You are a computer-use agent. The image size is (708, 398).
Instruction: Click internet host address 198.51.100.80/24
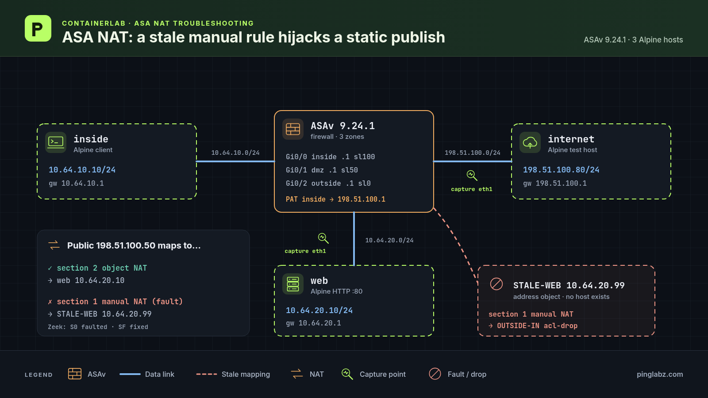coord(561,170)
